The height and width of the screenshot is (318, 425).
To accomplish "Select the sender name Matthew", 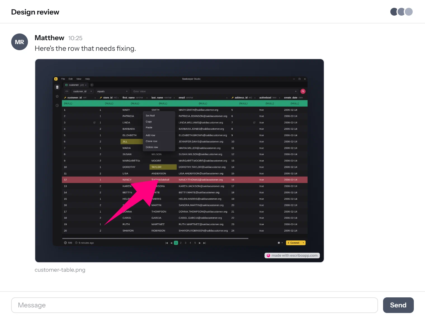I will tap(49, 38).
